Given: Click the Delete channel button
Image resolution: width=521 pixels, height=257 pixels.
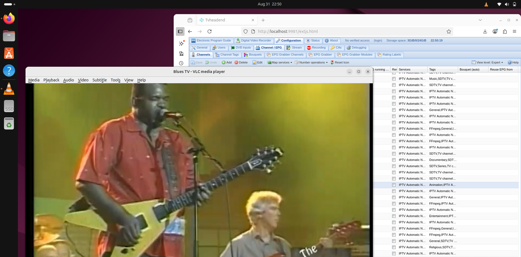Looking at the screenshot, I should (241, 63).
